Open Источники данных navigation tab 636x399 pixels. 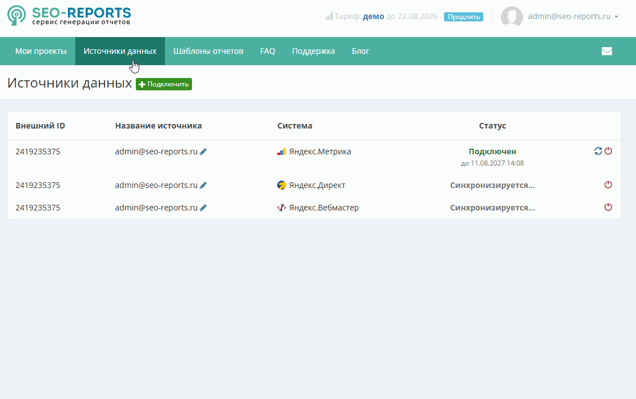(x=120, y=51)
